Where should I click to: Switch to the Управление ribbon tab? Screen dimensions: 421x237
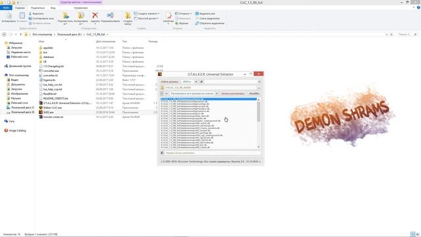[x=81, y=8]
